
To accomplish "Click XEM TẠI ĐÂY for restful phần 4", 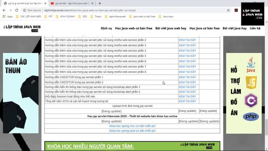I will pyautogui.click(x=187, y=50).
